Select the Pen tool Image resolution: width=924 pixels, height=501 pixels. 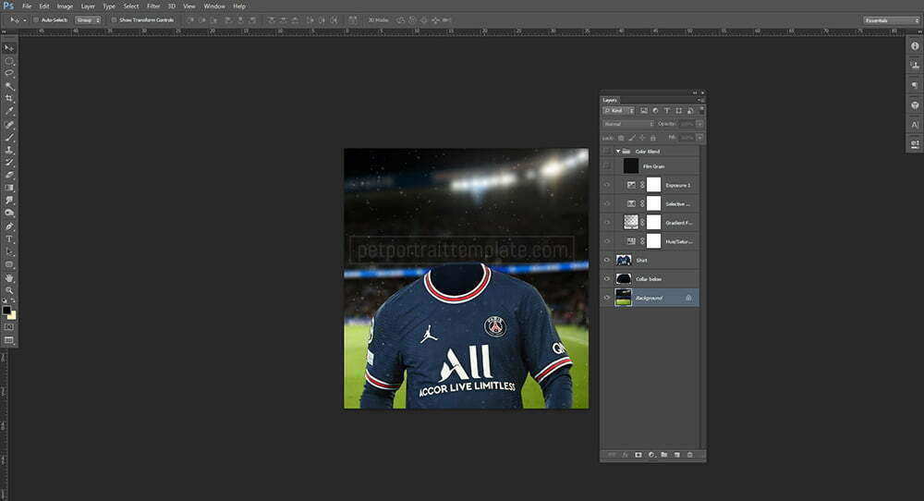[x=9, y=226]
